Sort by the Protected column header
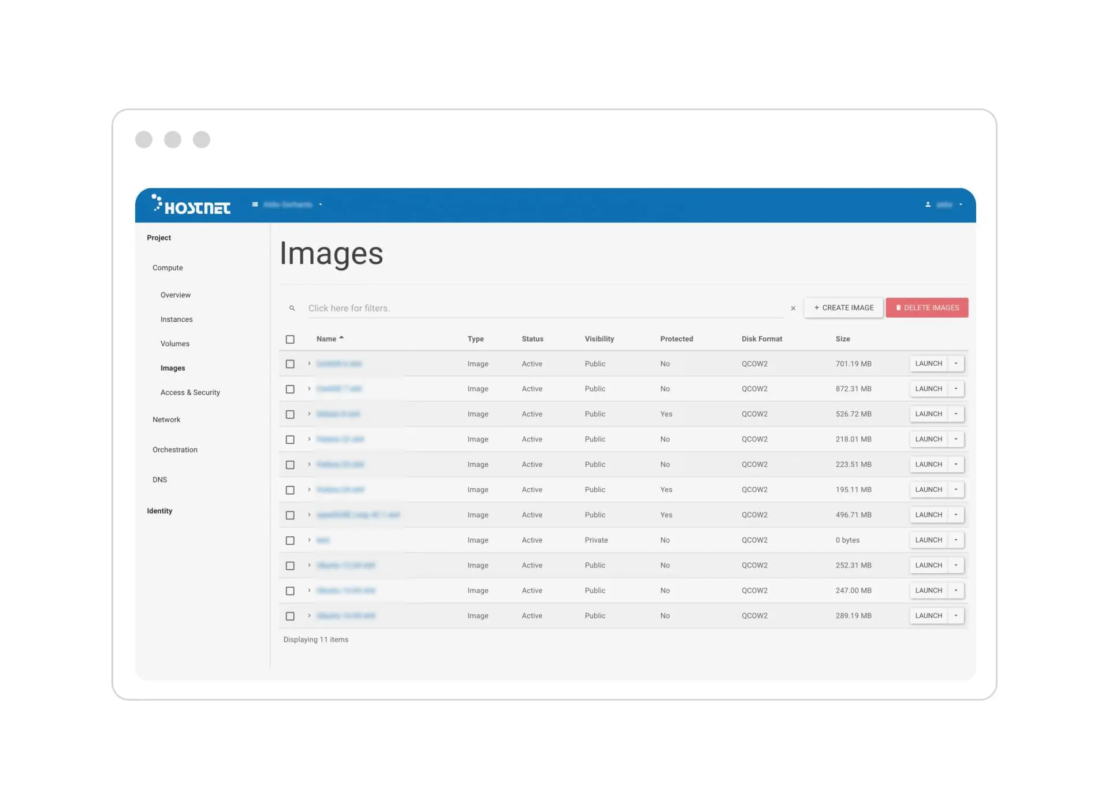 tap(676, 339)
